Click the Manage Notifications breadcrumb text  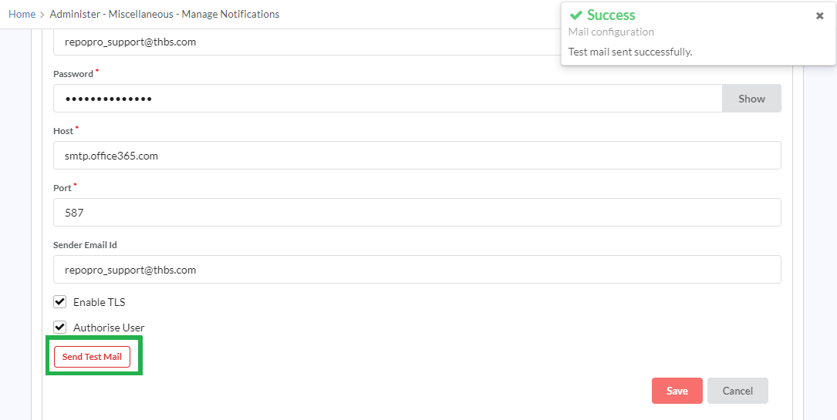[x=230, y=15]
